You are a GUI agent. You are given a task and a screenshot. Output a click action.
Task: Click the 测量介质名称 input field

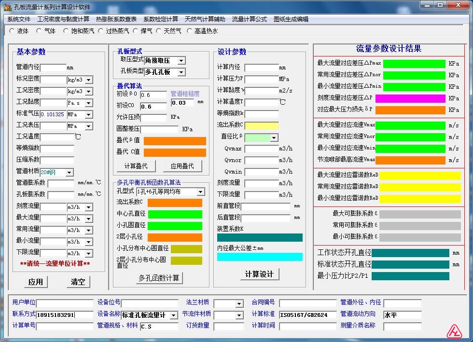coord(402,327)
